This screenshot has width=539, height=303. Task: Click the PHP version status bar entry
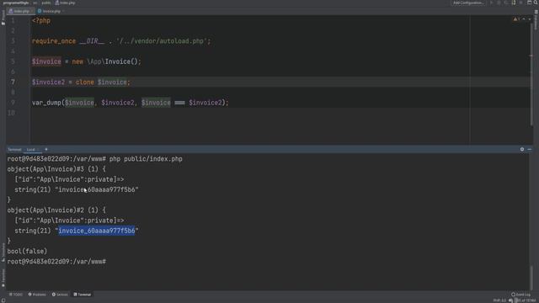pyautogui.click(x=499, y=300)
